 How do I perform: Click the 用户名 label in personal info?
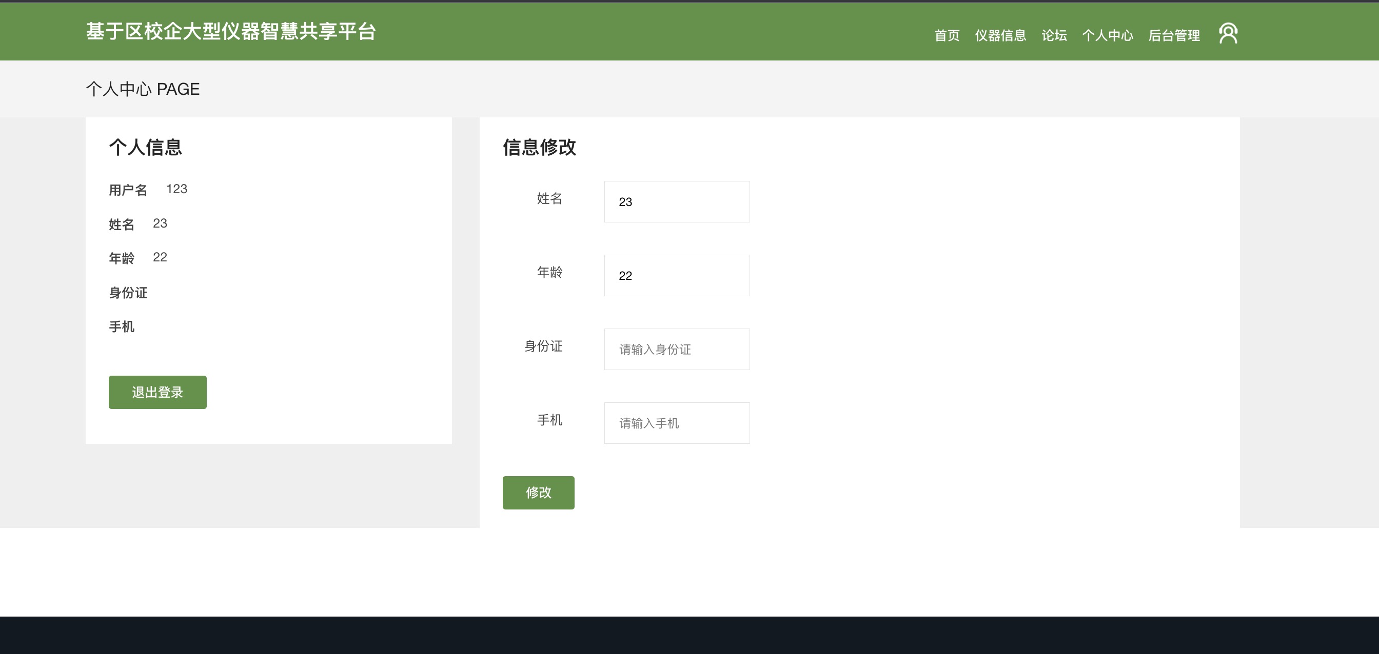point(128,190)
